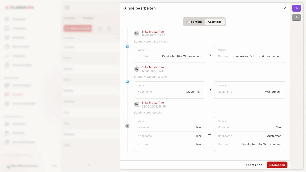Click the arrow between the Notizen change cards
The height and width of the screenshot is (172, 306).
[210, 55]
